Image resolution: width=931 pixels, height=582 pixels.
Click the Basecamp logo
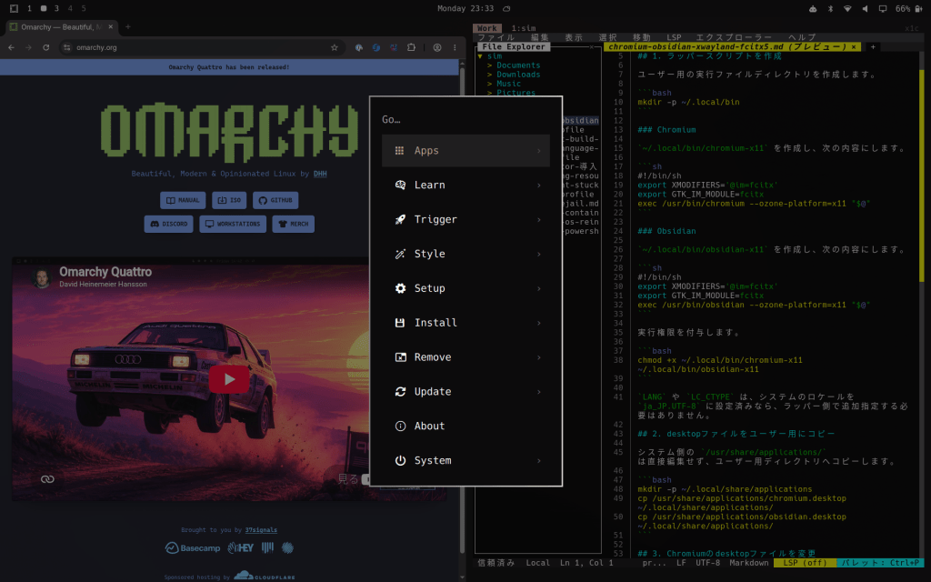193,548
